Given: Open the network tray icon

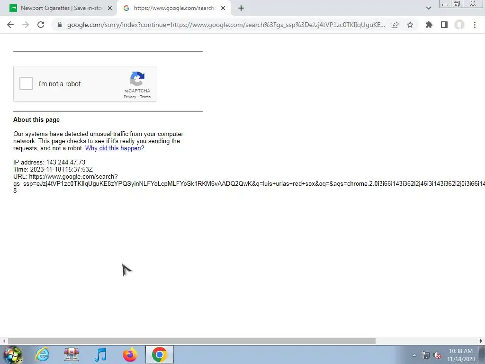Looking at the screenshot, I should coord(426,355).
